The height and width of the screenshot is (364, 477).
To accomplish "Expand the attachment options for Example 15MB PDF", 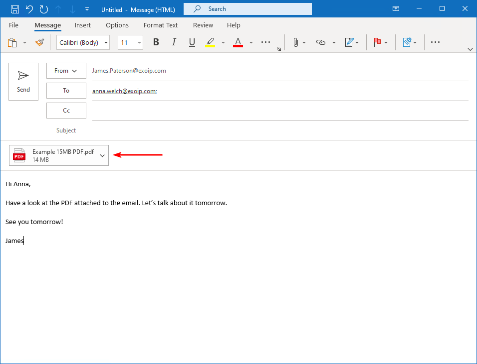I will coord(102,155).
